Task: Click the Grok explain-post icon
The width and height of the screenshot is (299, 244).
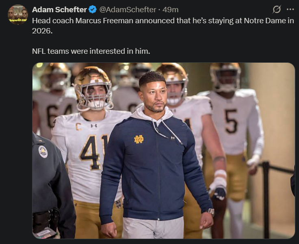Action: [x=277, y=9]
